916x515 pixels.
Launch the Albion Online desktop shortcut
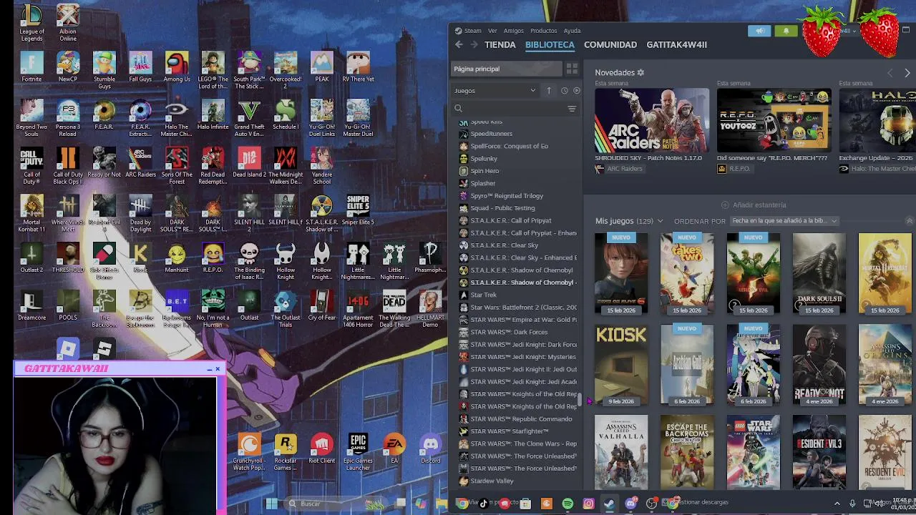(x=68, y=22)
